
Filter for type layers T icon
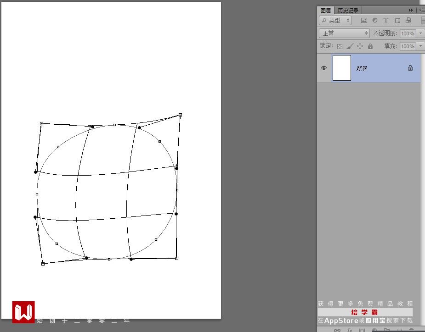tap(385, 20)
